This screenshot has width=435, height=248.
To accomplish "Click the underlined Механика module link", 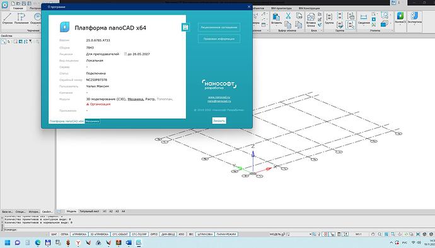I will [x=136, y=99].
